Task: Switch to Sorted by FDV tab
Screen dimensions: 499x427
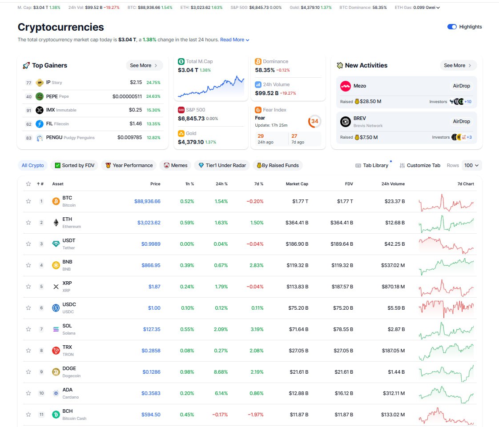Action: coord(75,165)
